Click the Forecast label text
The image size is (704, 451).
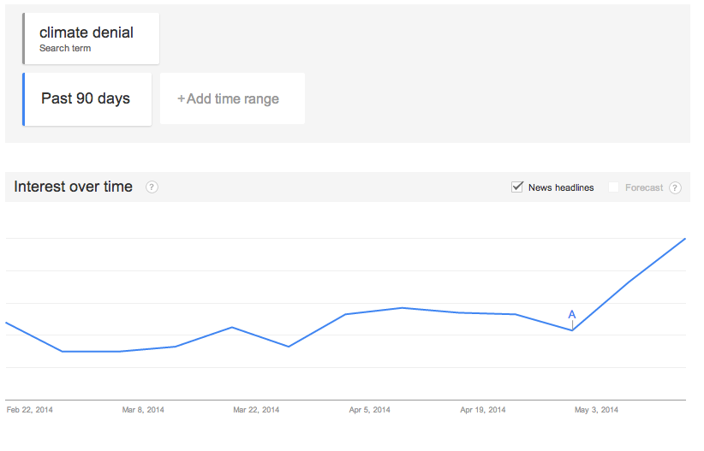(644, 187)
